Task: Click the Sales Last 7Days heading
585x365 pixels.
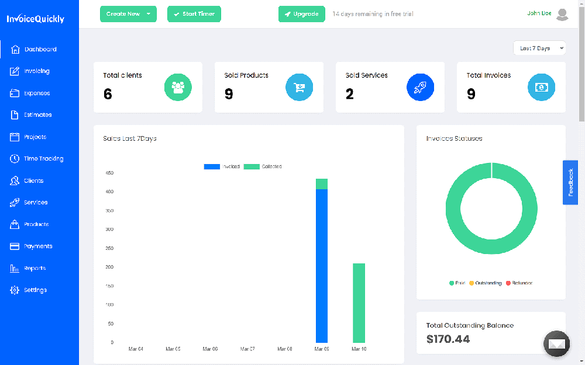Action: (130, 138)
